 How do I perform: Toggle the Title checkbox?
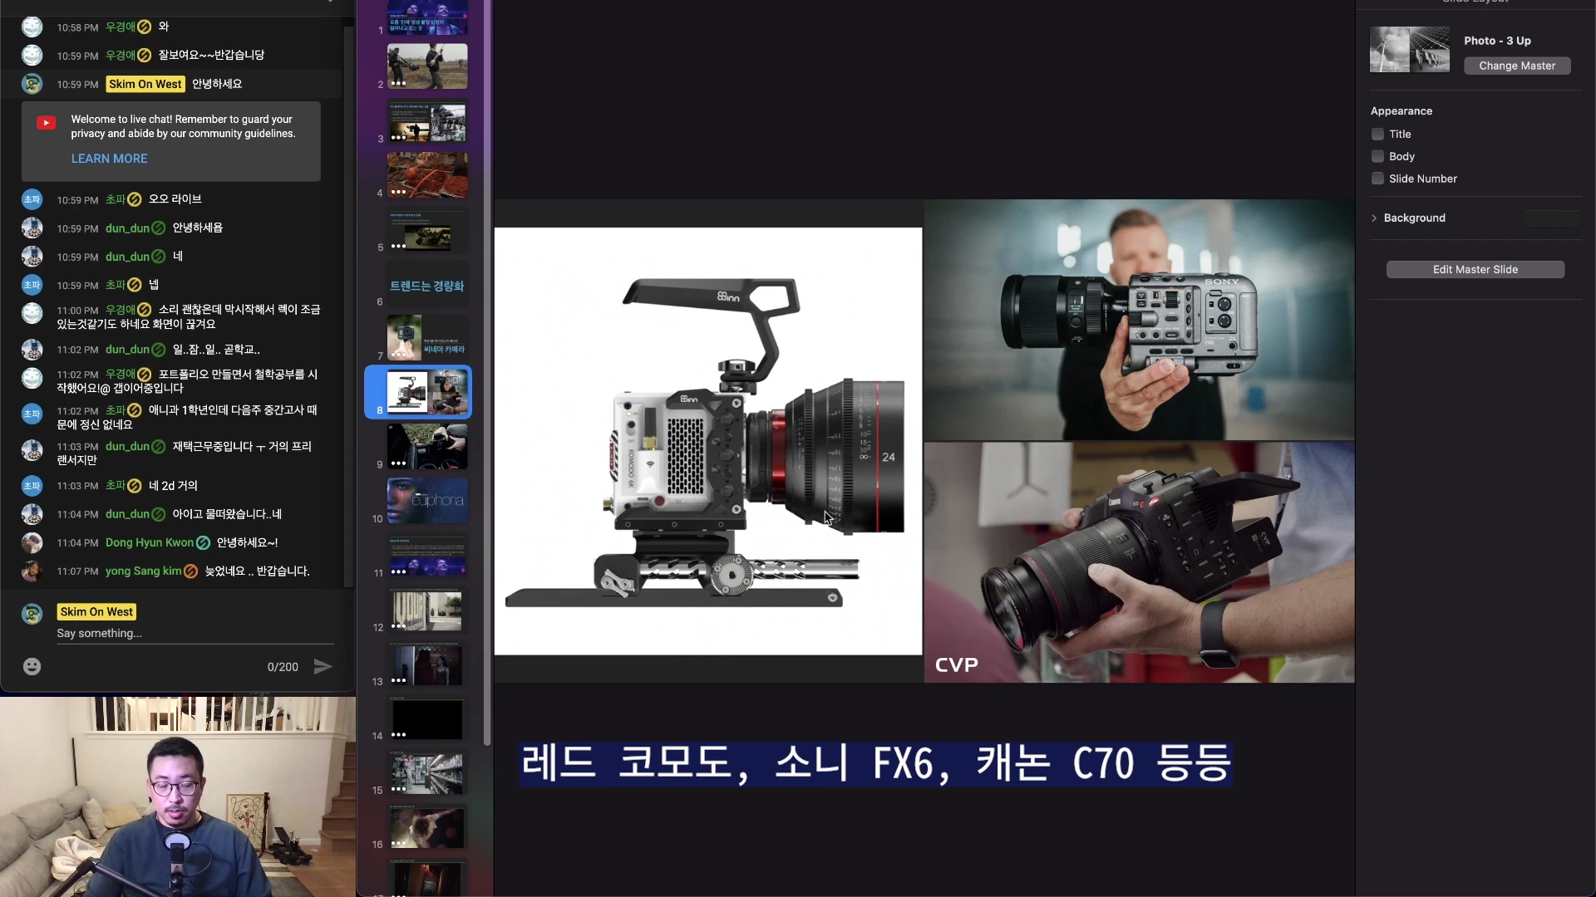[1377, 134]
